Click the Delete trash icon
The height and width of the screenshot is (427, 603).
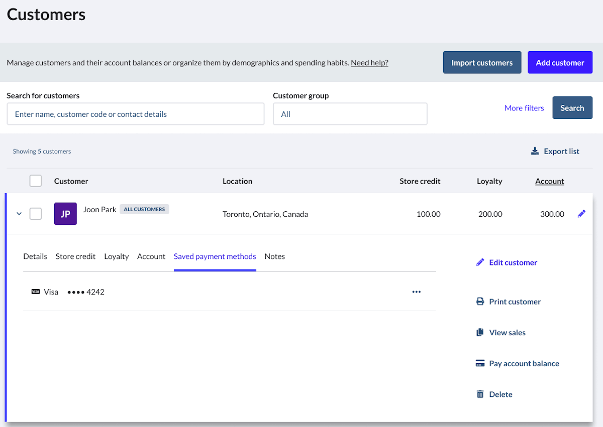[x=480, y=394]
